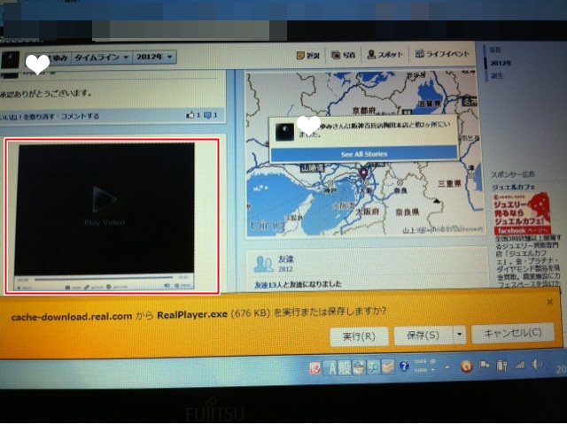Click the スポンサー広告 heading
Viewport: 567px width, 424px height.
(x=512, y=174)
